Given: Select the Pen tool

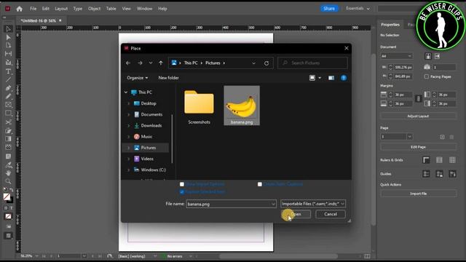Looking at the screenshot, I should coord(8,88).
